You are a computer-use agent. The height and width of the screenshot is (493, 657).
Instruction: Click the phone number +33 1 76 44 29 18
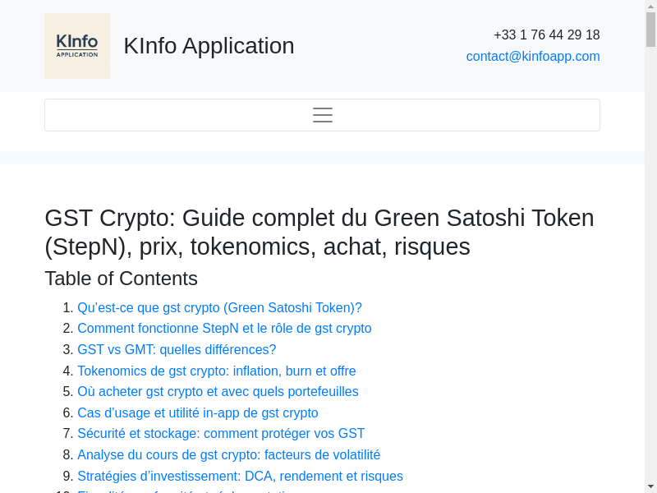(546, 35)
